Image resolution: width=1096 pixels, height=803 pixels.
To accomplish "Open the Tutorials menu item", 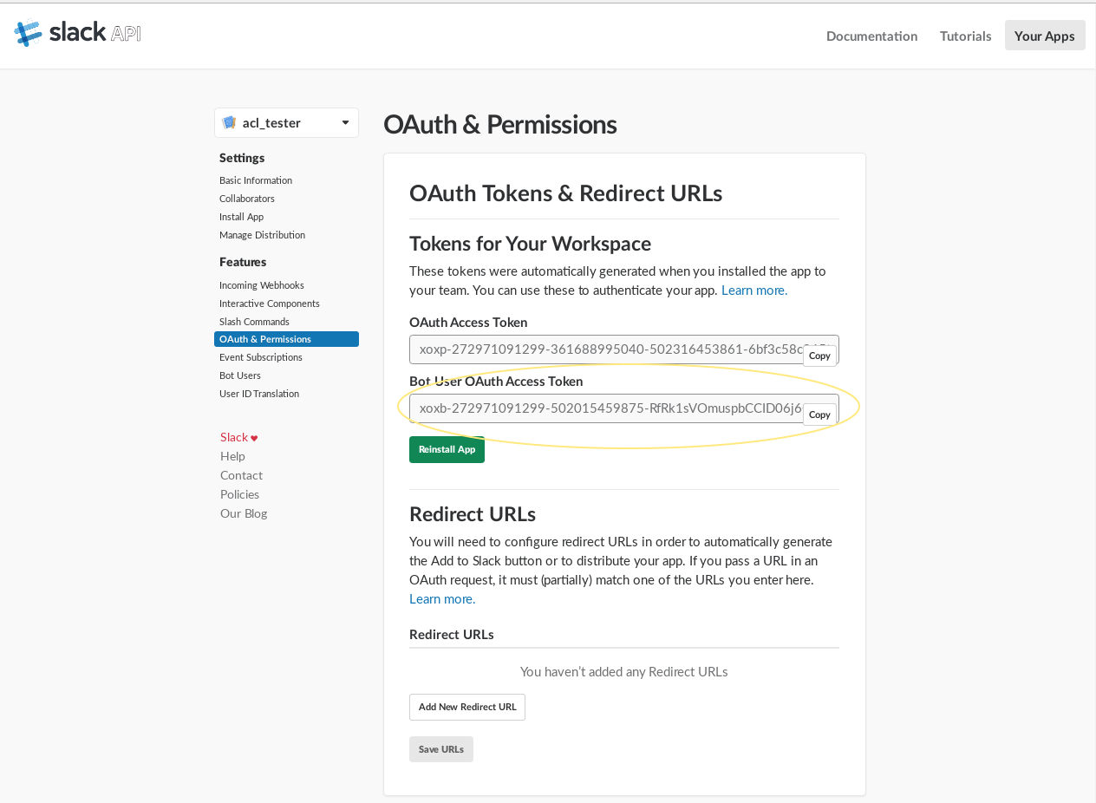I will (x=965, y=36).
